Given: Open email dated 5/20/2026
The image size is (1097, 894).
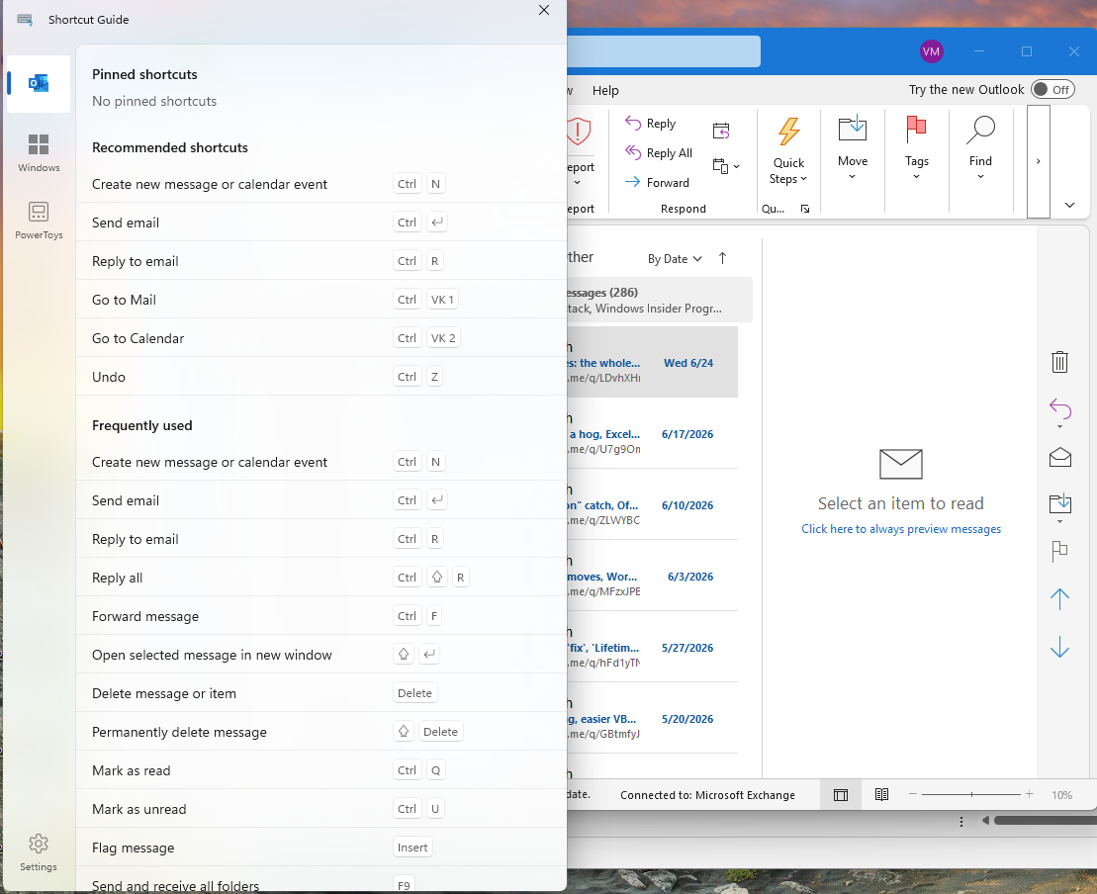Looking at the screenshot, I should click(x=652, y=719).
